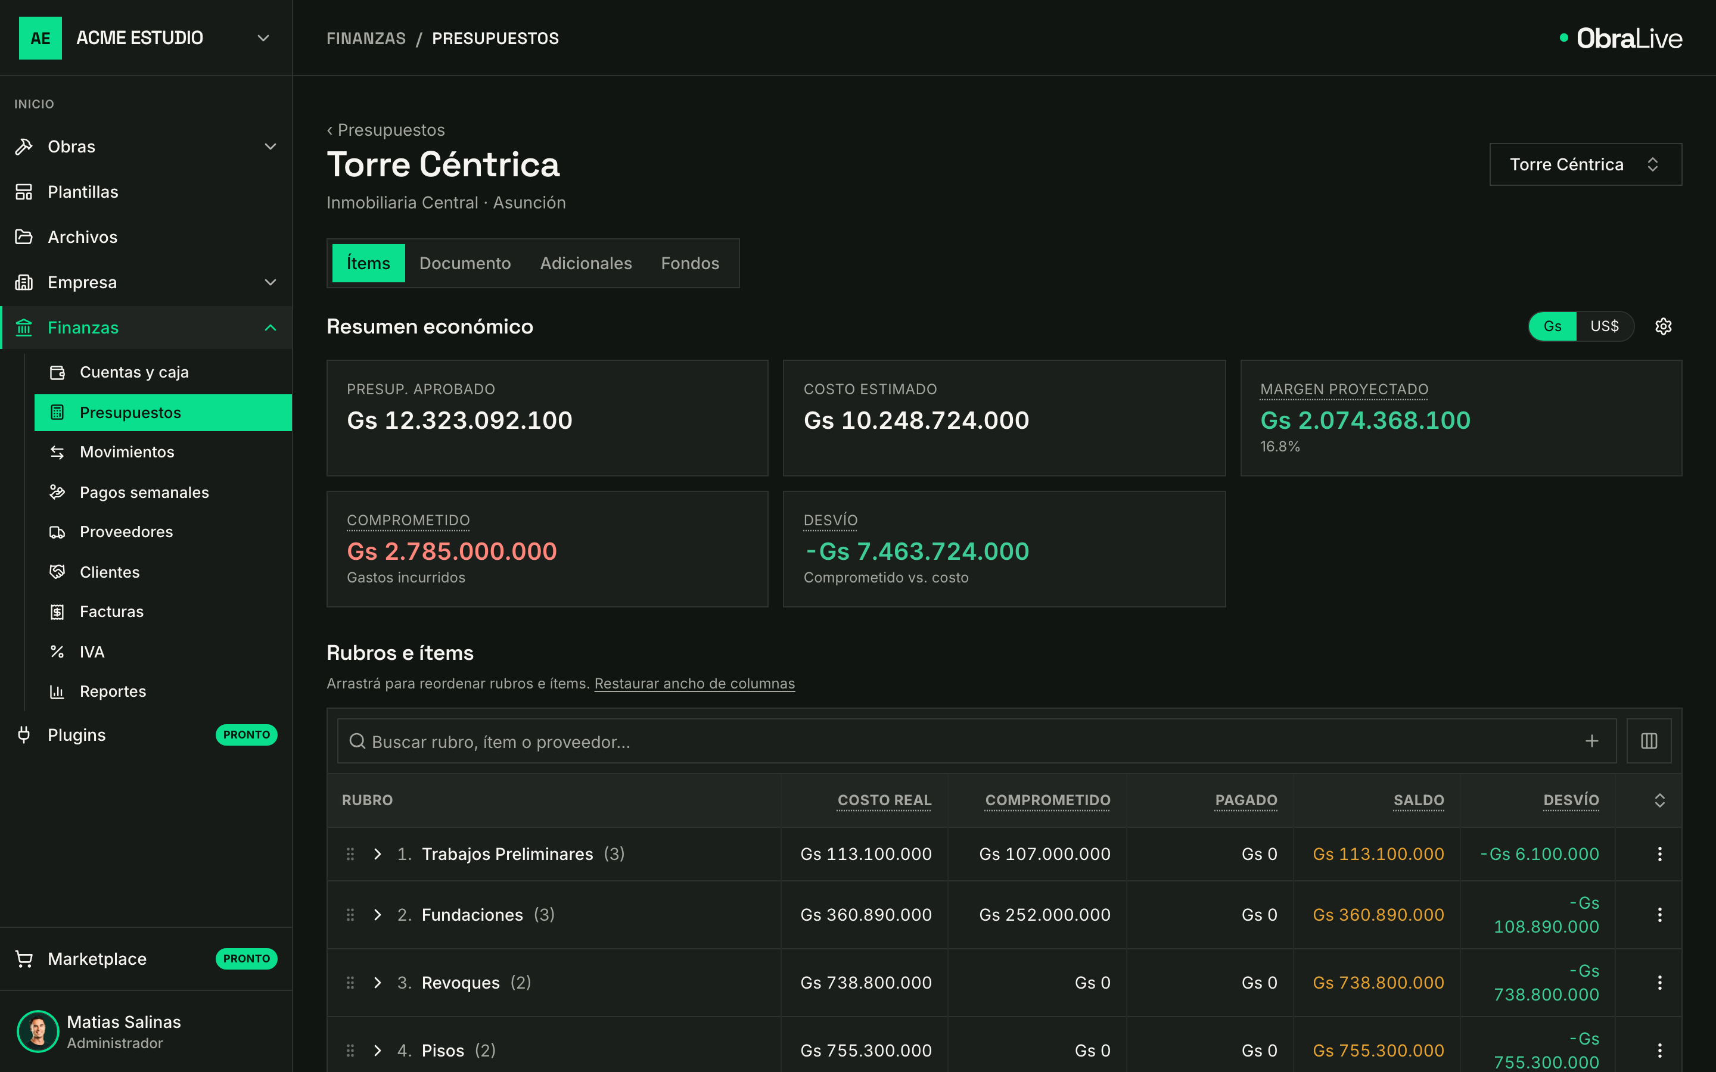Focus the Buscar rubro search field
Image resolution: width=1716 pixels, height=1072 pixels.
pos(977,741)
